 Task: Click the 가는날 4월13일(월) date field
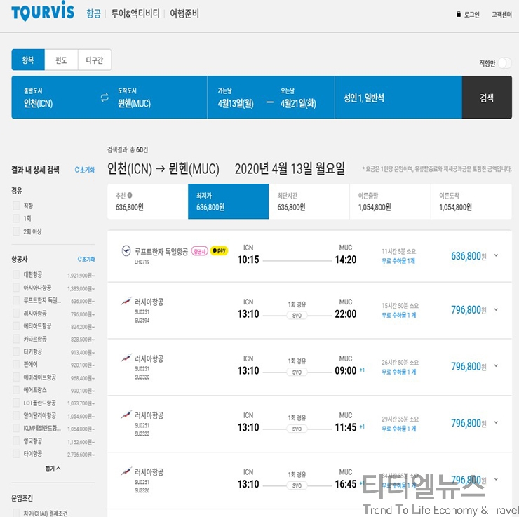(x=236, y=98)
